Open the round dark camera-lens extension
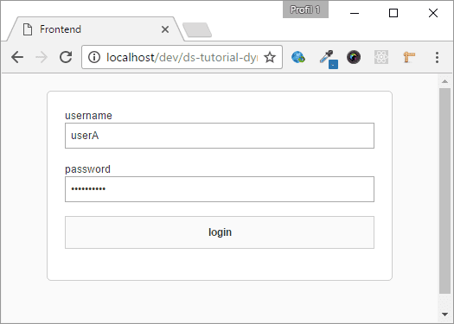The image size is (454, 324). [354, 57]
